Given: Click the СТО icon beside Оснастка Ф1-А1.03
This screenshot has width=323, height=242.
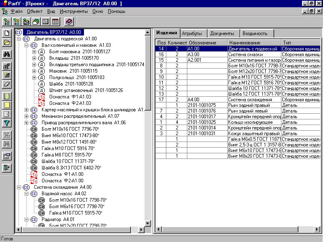Looking at the screenshot, I should (x=42, y=97).
